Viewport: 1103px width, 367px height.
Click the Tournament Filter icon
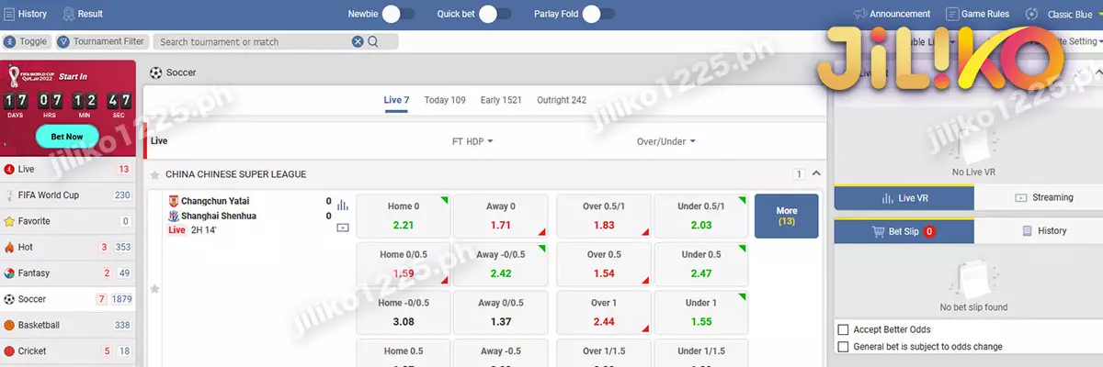pos(63,41)
